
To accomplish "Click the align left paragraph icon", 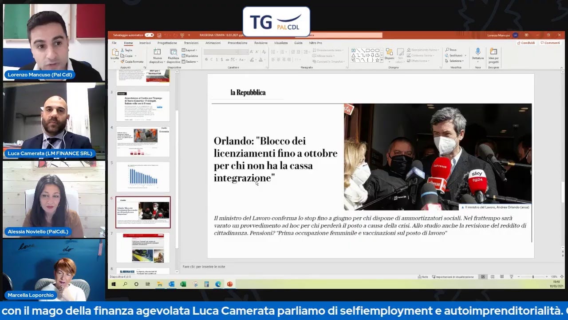I will click(x=273, y=60).
